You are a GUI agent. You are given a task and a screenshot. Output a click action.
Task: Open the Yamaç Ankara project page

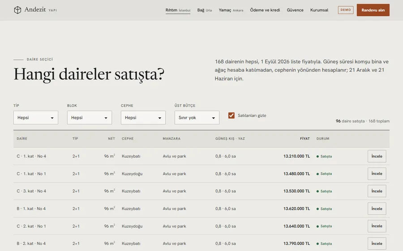(231, 10)
